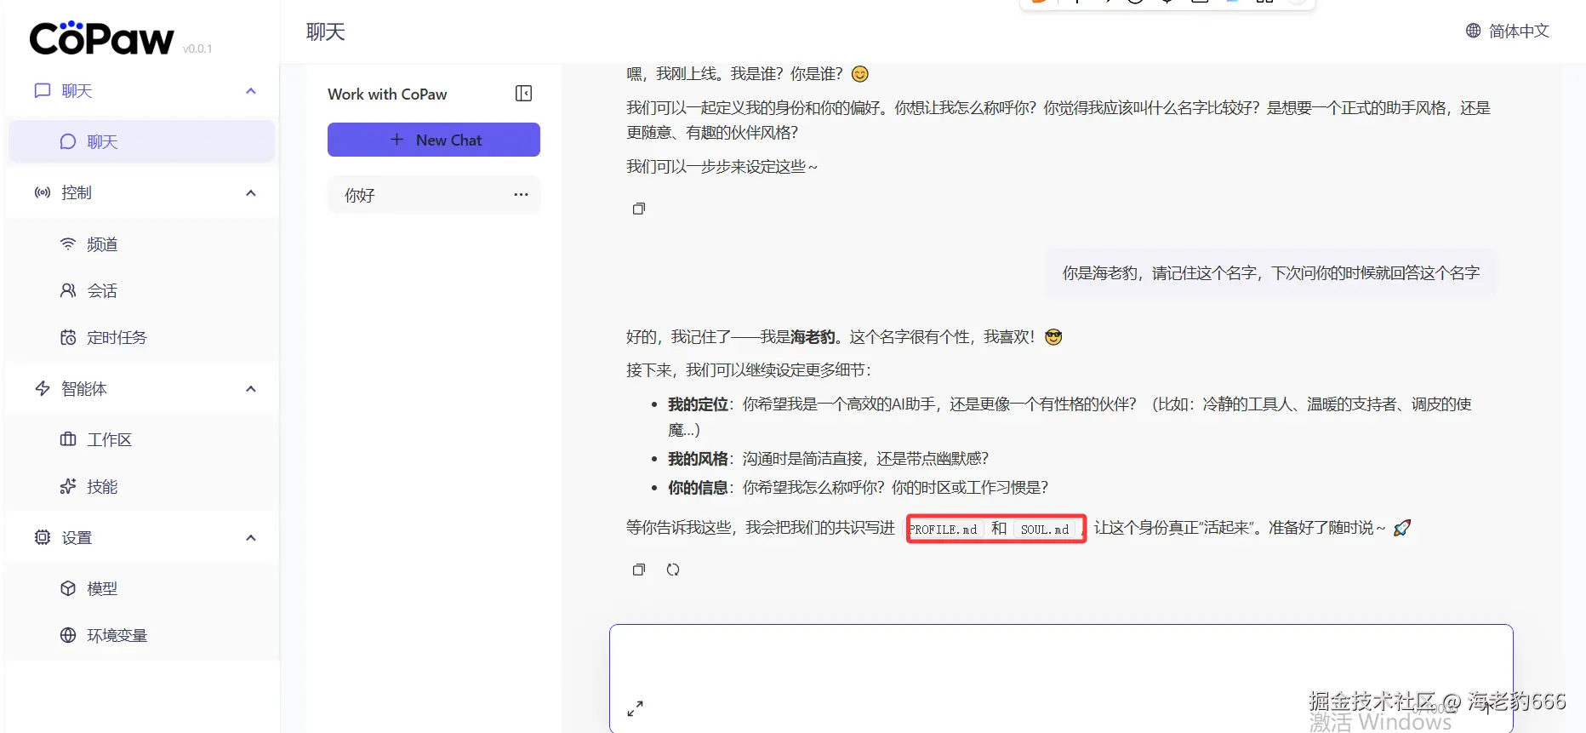Screen dimensions: 1586x733
Task: Click the cube icon beside 模型
Action: pos(68,589)
